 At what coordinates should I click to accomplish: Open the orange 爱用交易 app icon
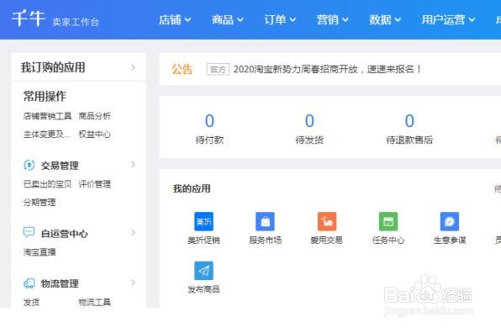pyautogui.click(x=326, y=221)
